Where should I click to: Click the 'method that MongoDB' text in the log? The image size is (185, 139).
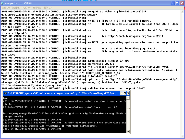click(x=16, y=45)
